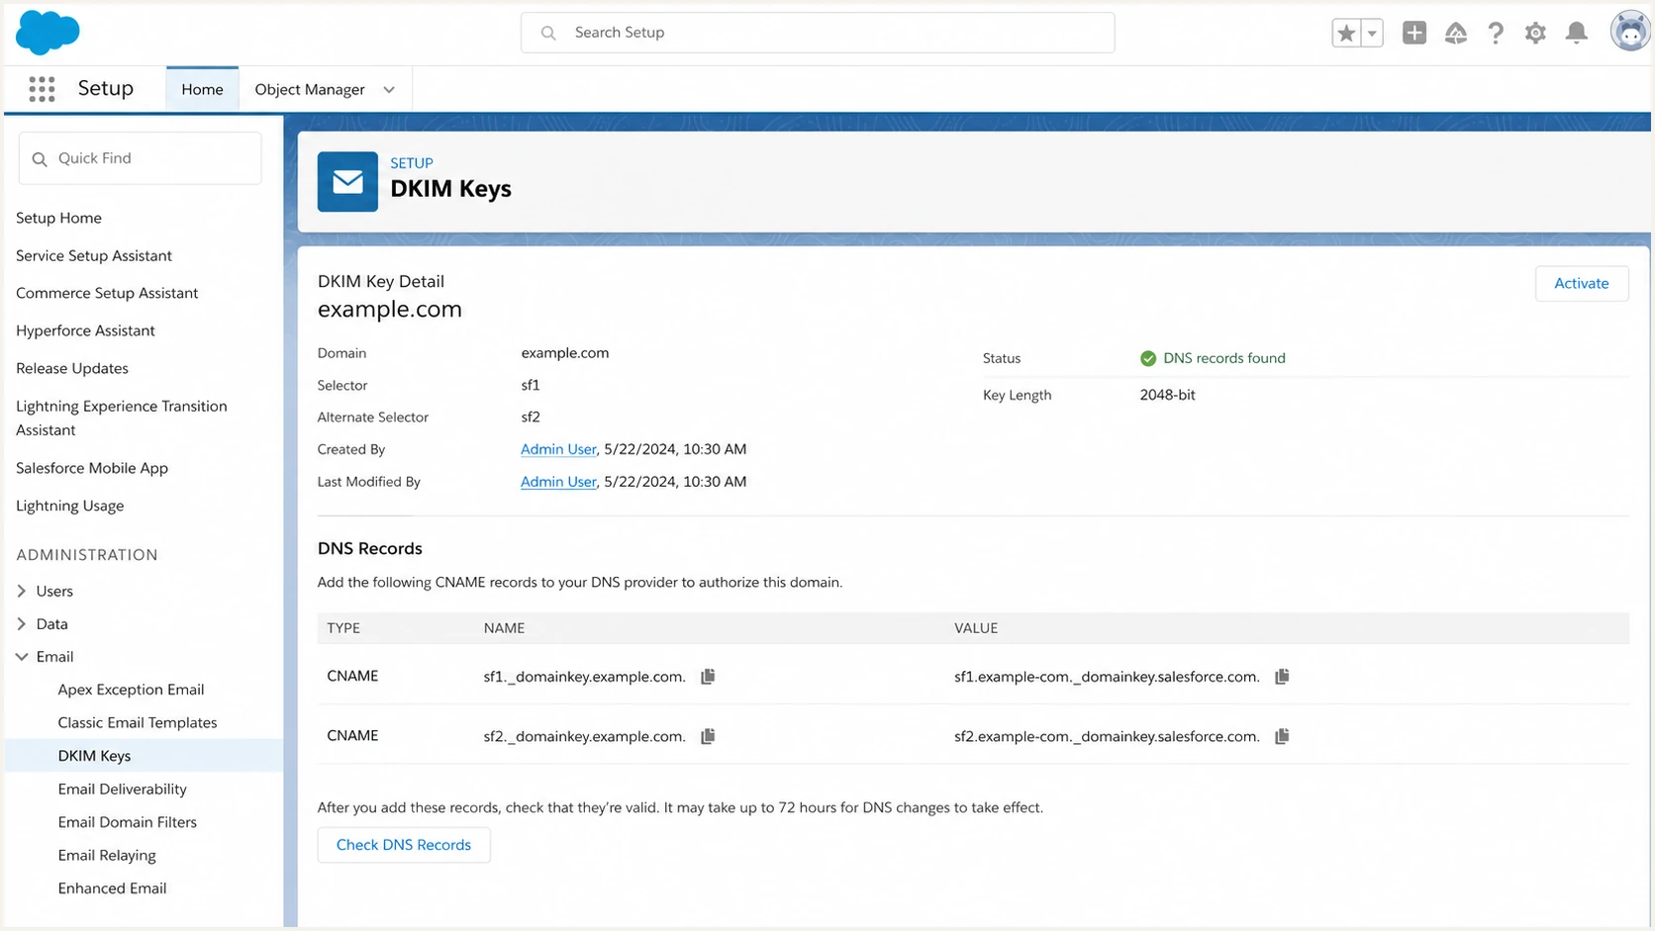Open the Setup gear menu
This screenshot has width=1655, height=931.
1535,33
